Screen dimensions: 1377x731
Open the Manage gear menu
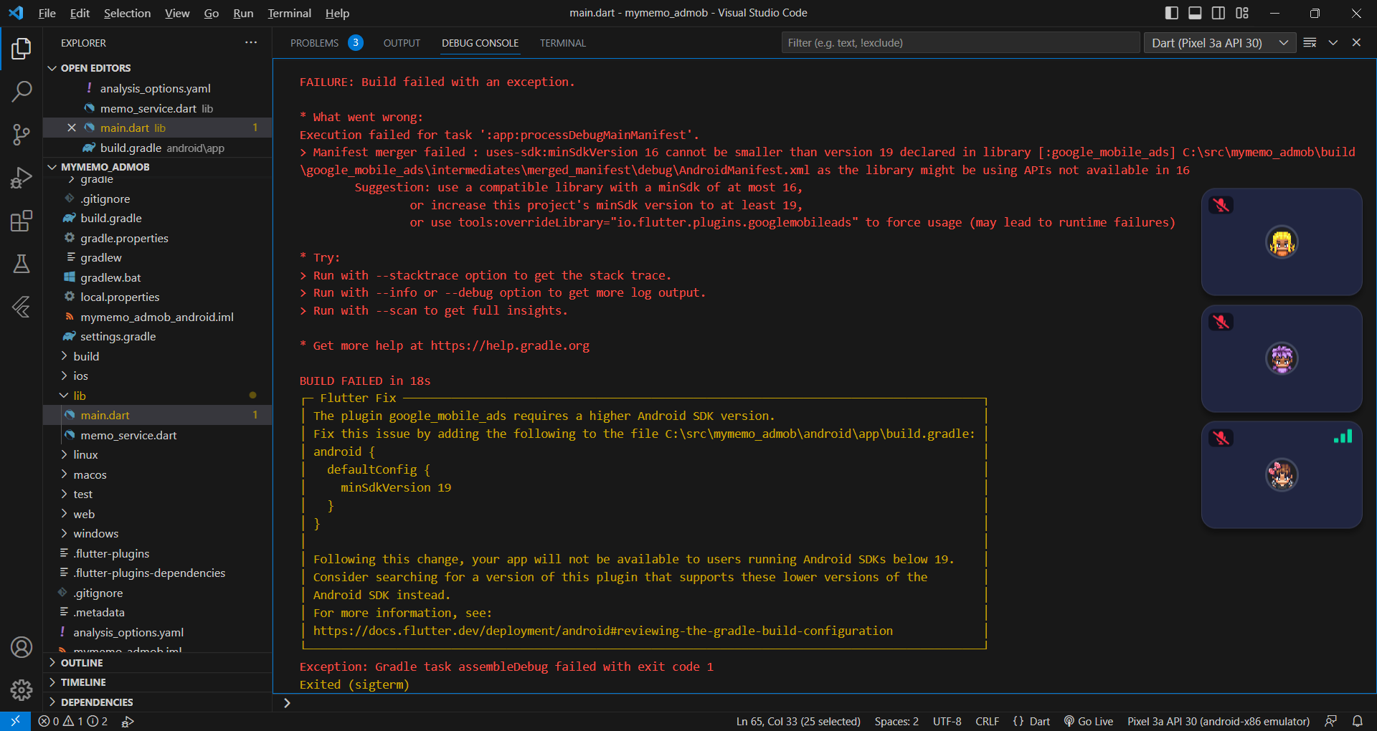point(22,690)
